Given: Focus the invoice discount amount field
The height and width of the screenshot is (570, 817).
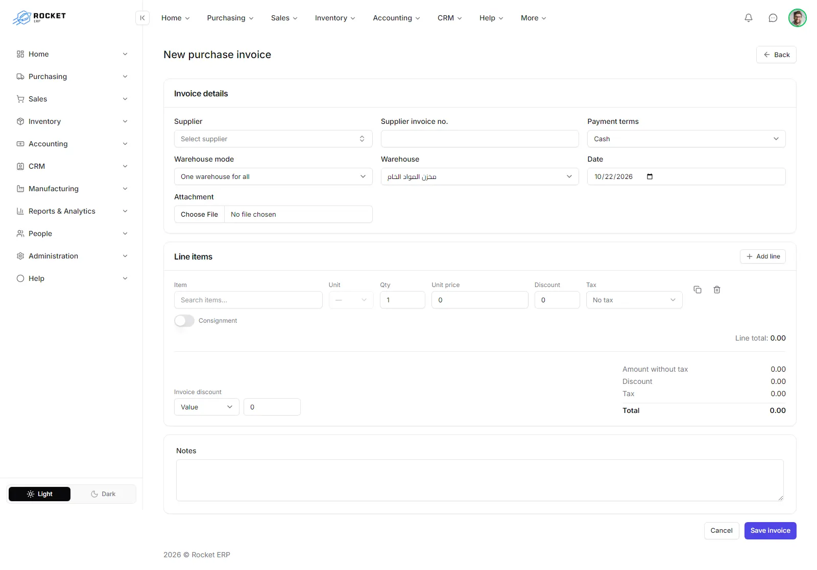Looking at the screenshot, I should 272,407.
